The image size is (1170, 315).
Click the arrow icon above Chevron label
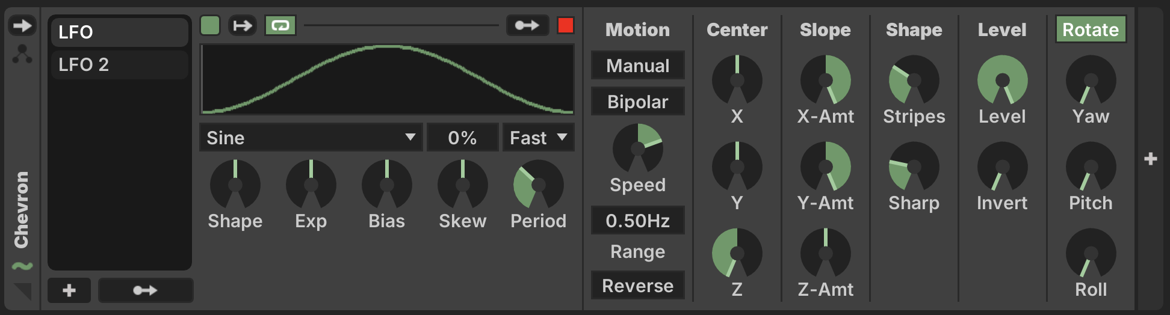[x=22, y=26]
